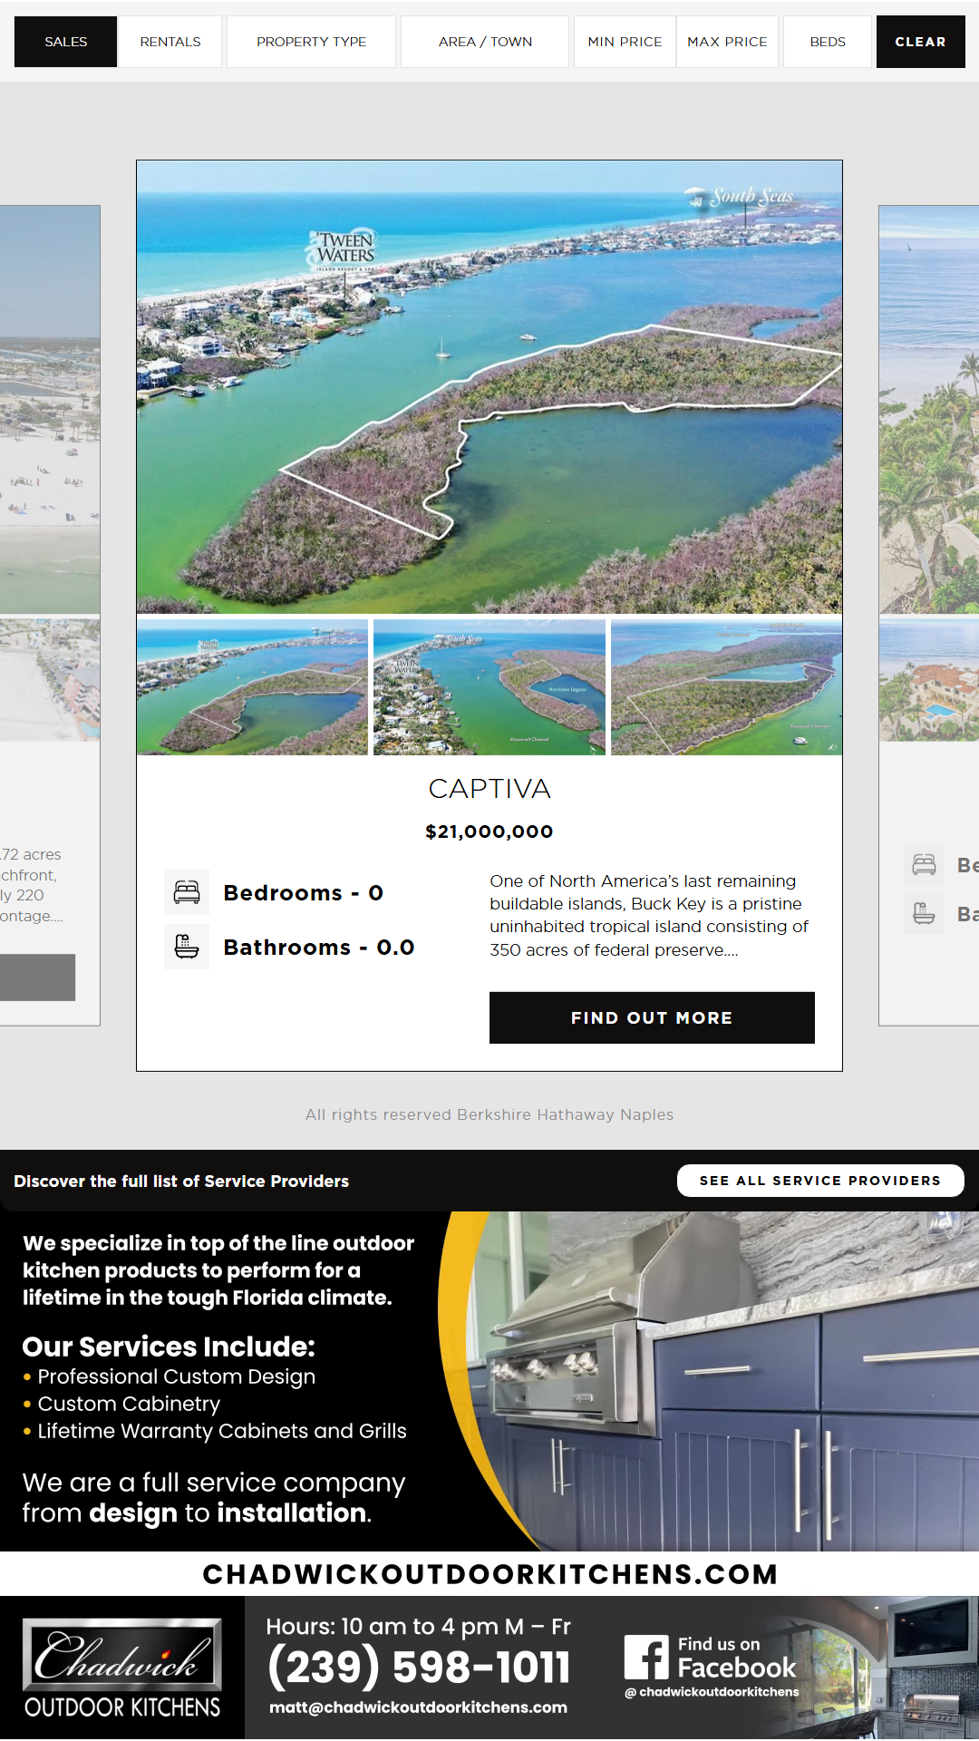Viewport: 979px width, 1741px height.
Task: Select the first small Captiva thumbnail
Action: pos(252,687)
